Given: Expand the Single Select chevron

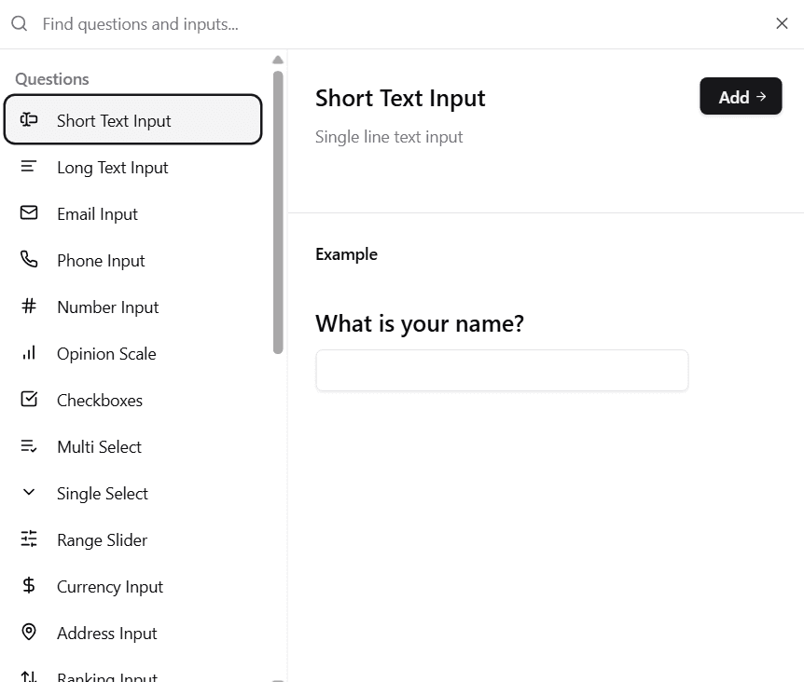Looking at the screenshot, I should tap(28, 492).
